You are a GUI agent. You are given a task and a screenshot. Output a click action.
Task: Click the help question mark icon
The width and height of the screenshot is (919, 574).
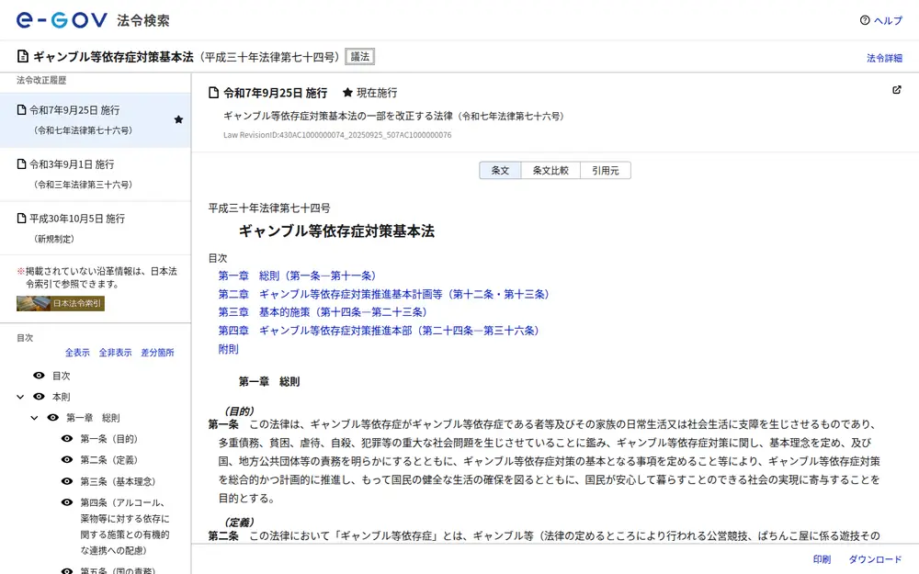[865, 20]
